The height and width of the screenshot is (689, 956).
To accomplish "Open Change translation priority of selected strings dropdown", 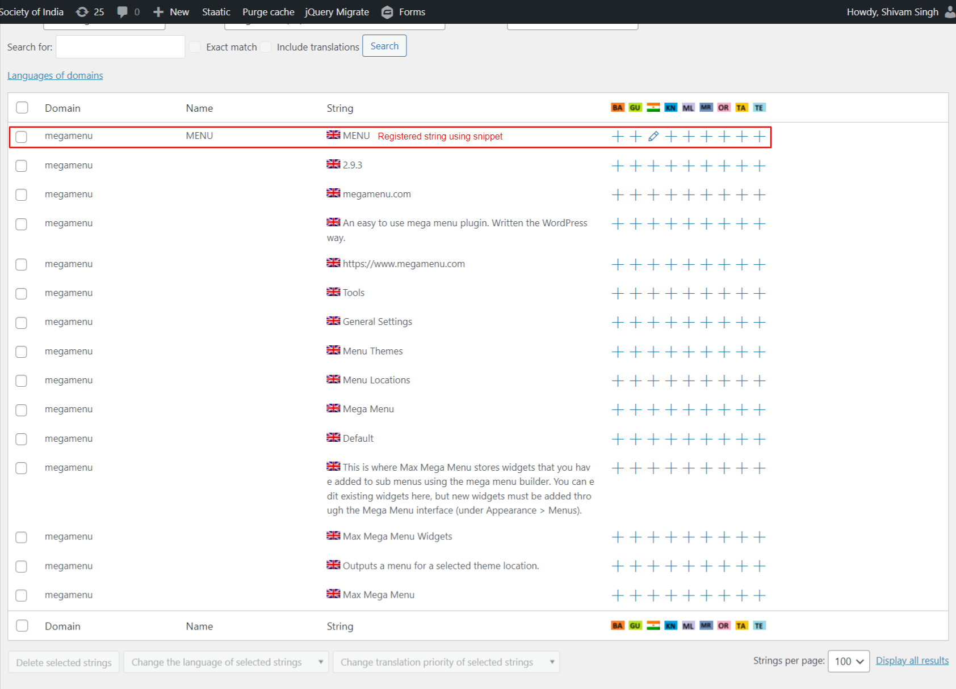I will pos(446,662).
